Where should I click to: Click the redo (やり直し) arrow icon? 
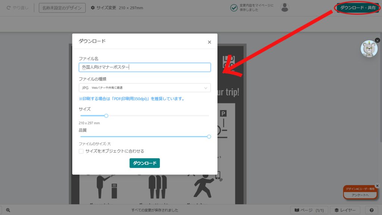[x=8, y=8]
